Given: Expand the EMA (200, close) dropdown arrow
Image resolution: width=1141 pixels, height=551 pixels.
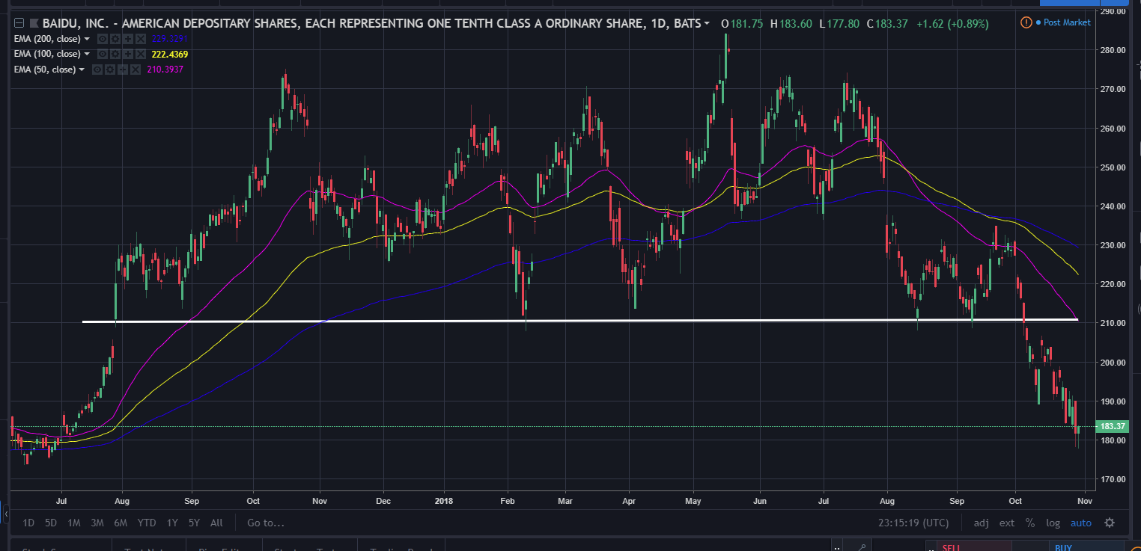Looking at the screenshot, I should tap(88, 38).
